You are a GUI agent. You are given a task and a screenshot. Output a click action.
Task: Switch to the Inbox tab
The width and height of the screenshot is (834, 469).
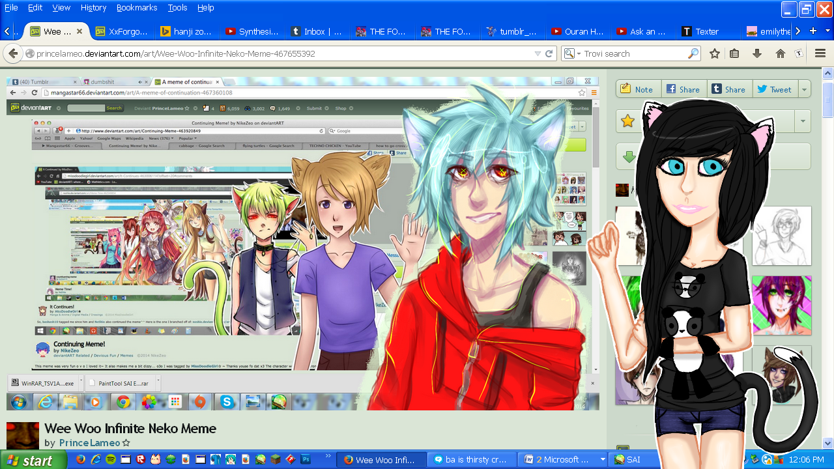point(317,31)
